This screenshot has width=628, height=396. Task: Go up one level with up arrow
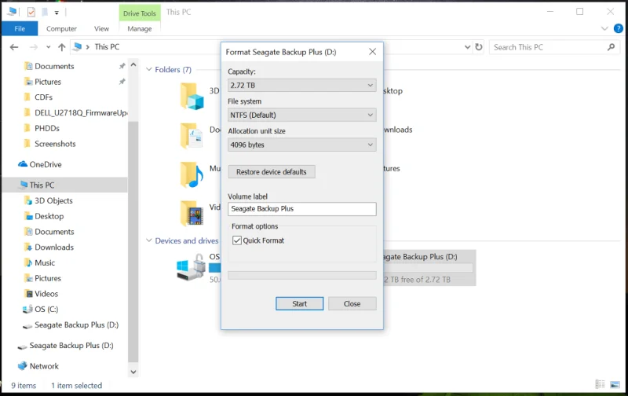click(x=62, y=47)
